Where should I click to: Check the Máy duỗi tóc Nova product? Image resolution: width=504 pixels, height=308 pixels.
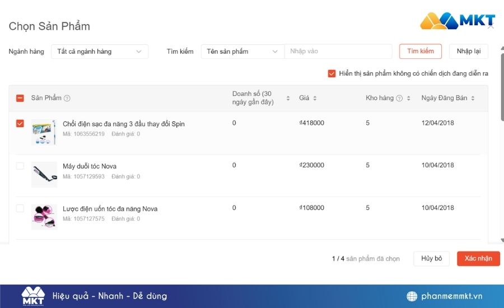click(x=20, y=166)
